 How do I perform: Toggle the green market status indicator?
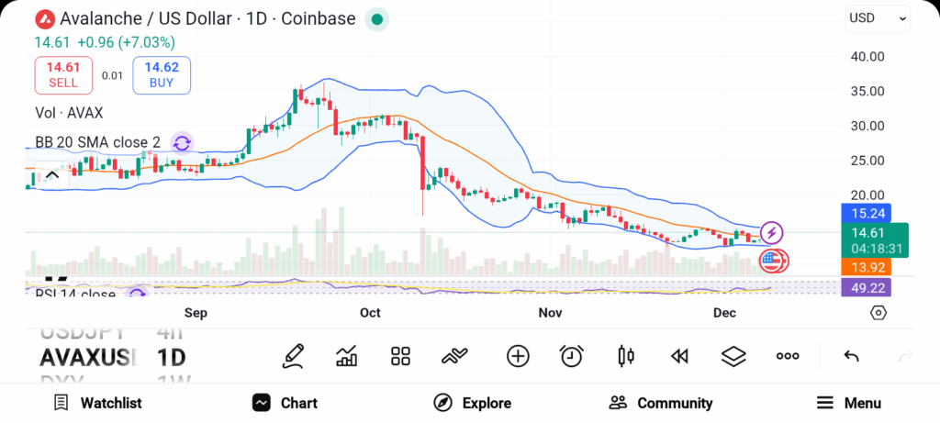[376, 19]
